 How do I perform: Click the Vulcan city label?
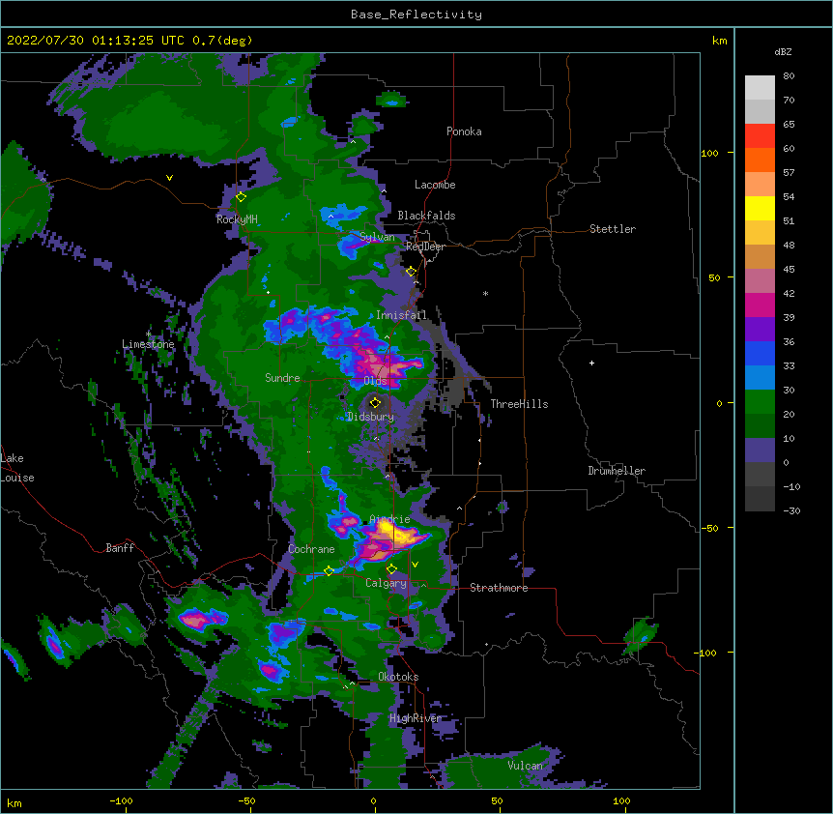(525, 766)
